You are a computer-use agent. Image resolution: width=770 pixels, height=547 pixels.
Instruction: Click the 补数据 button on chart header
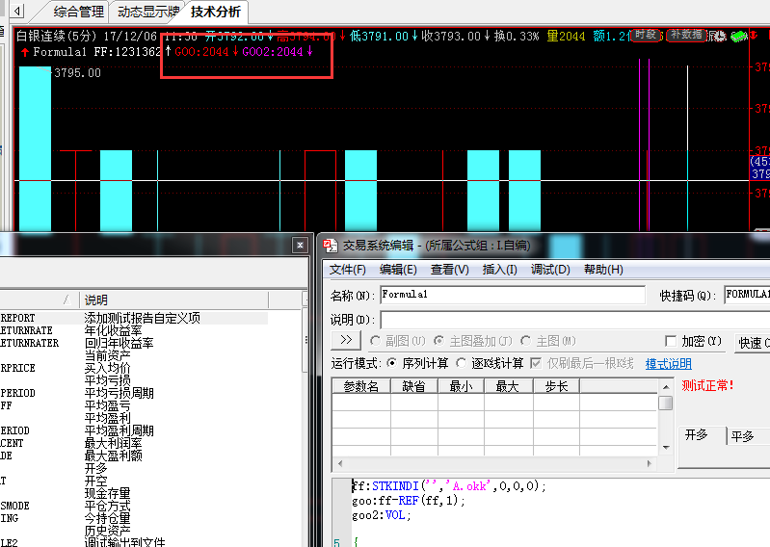coord(686,35)
